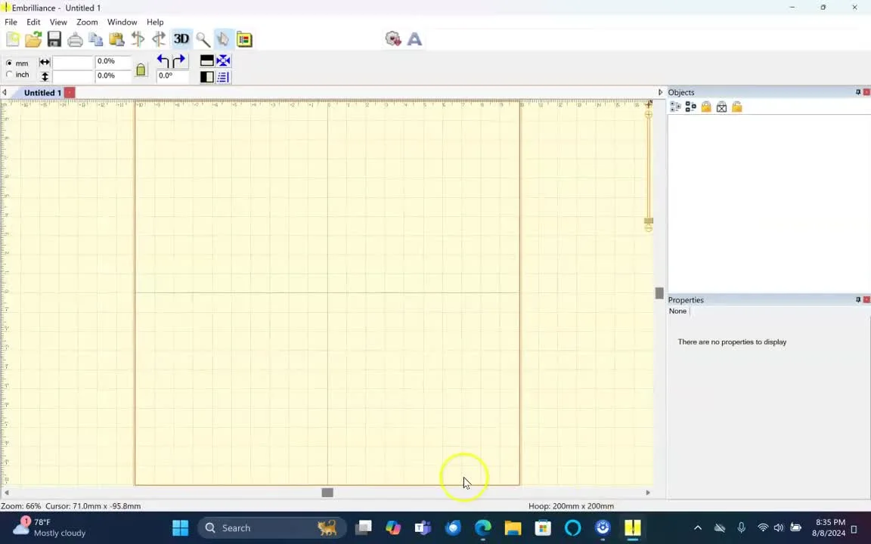Click the height percentage field

[x=113, y=76]
